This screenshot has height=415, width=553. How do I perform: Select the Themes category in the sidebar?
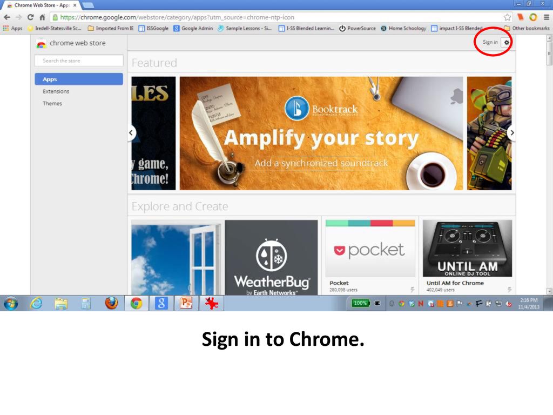coord(52,103)
